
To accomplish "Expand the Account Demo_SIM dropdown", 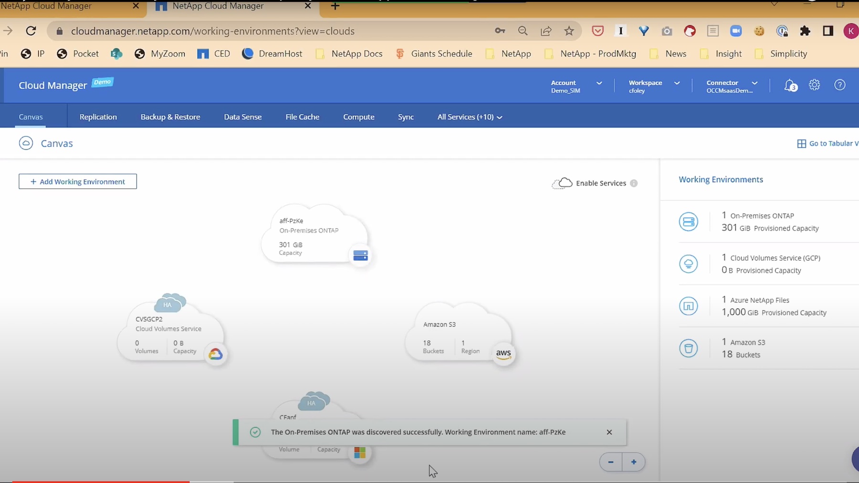I will tap(576, 86).
